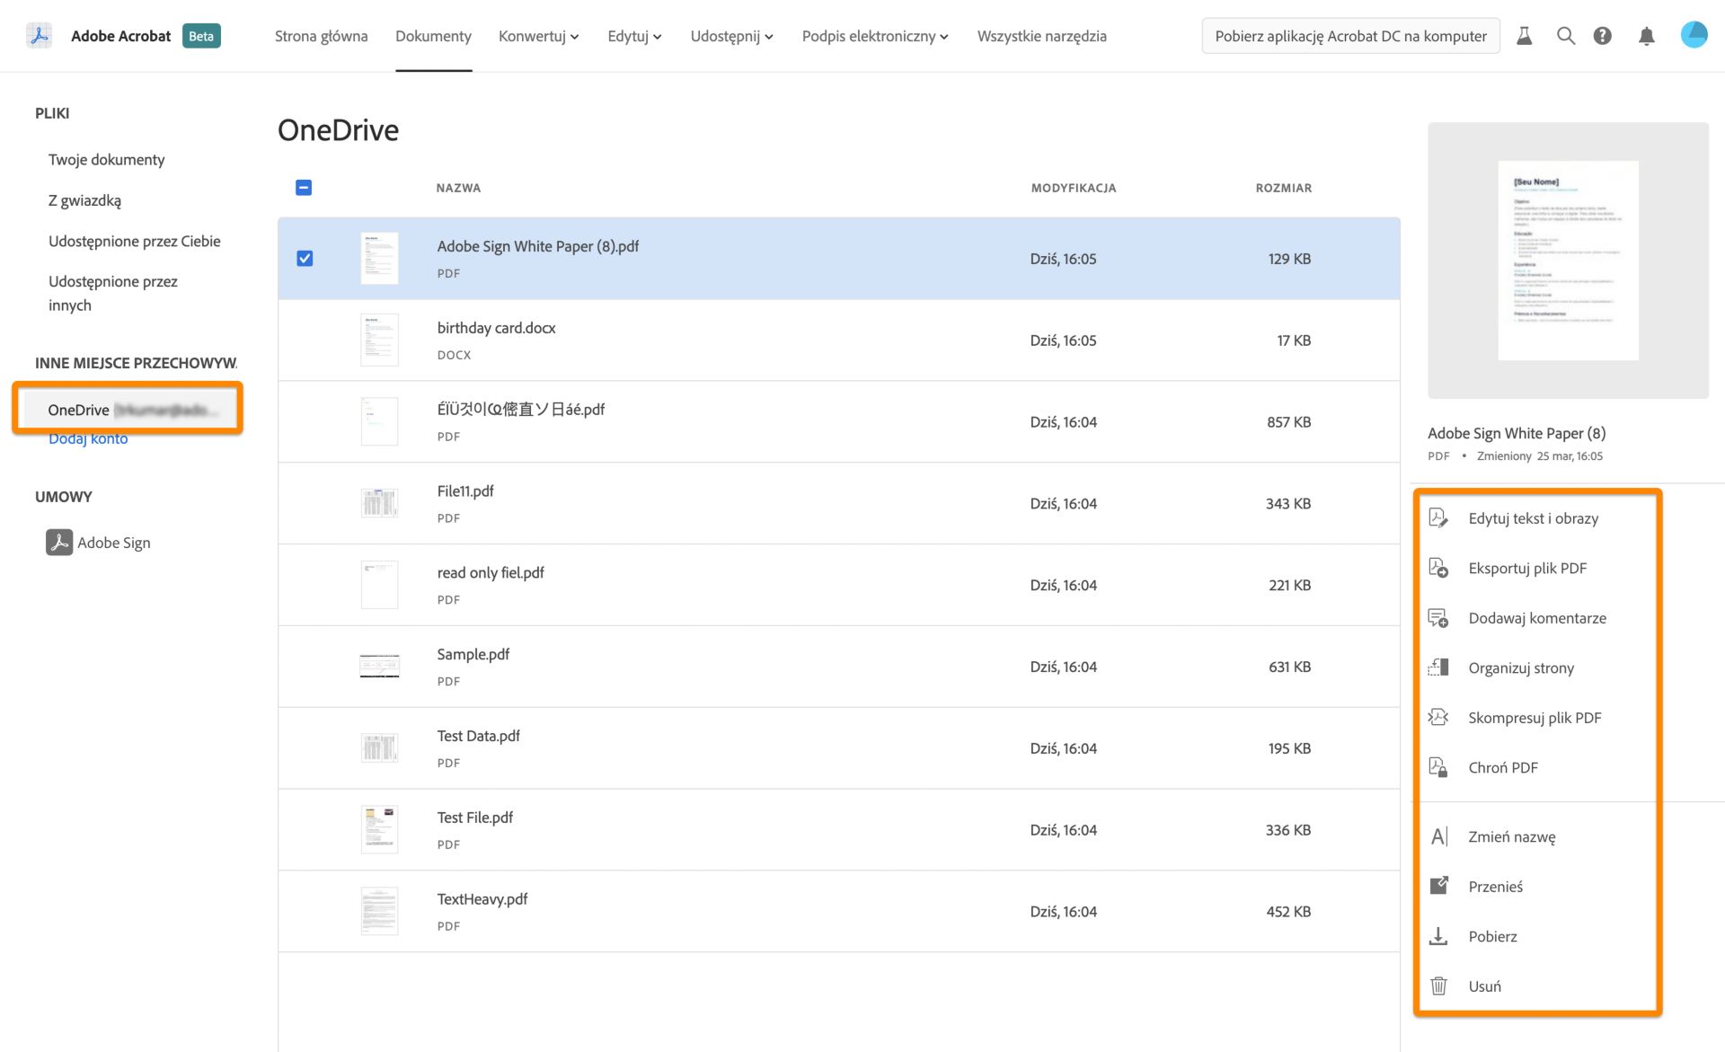This screenshot has width=1725, height=1052.
Task: Expand the Konwertuj dropdown menu
Action: [x=538, y=36]
